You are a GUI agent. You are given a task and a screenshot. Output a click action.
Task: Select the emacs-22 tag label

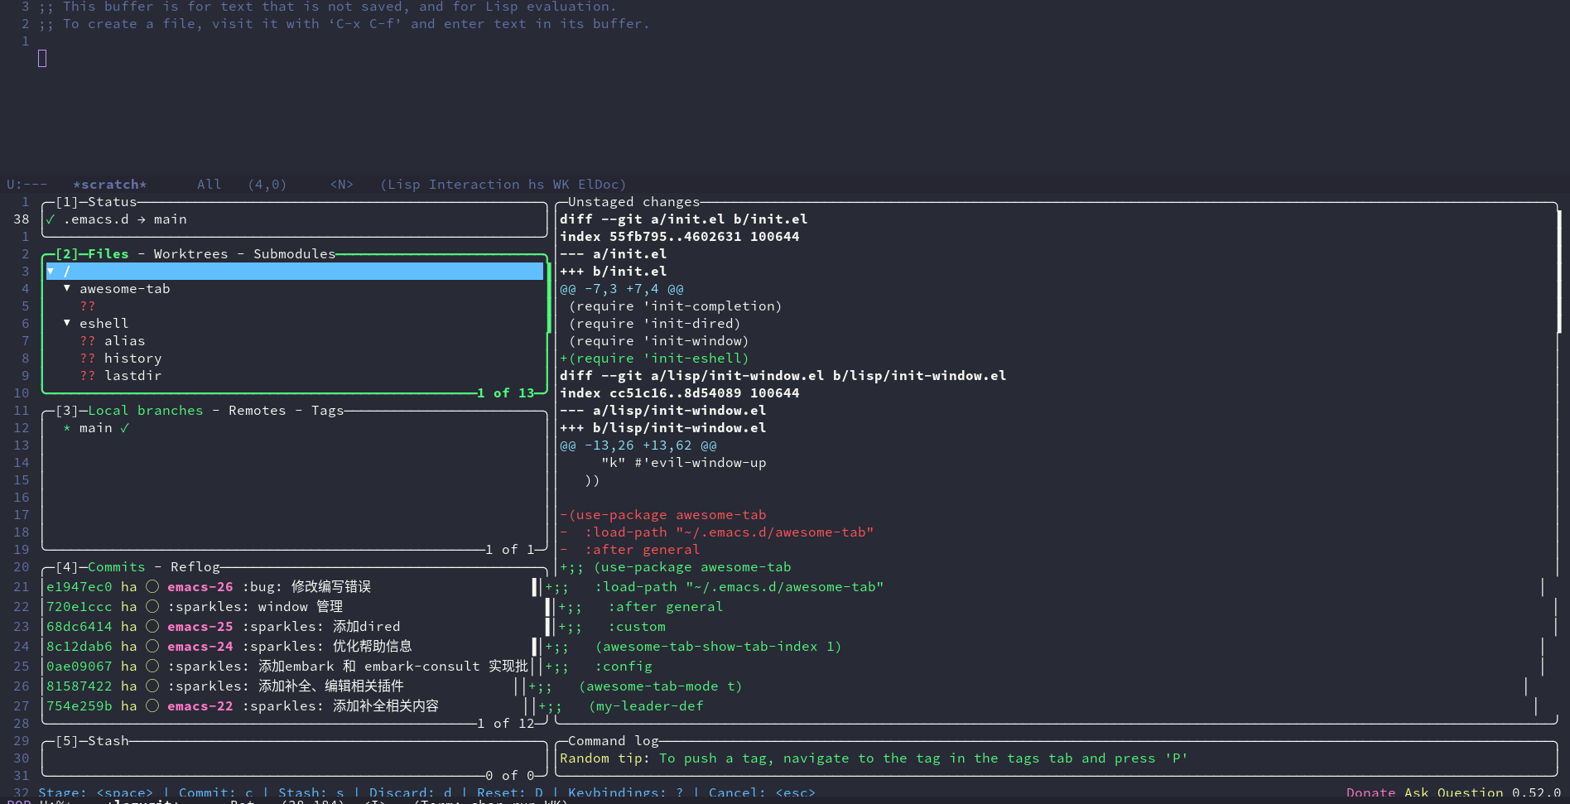(200, 705)
